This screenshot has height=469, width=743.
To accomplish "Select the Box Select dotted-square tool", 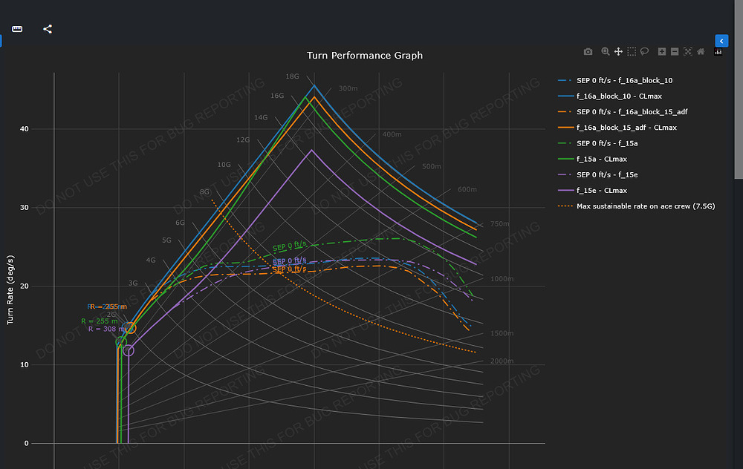I will click(x=632, y=52).
